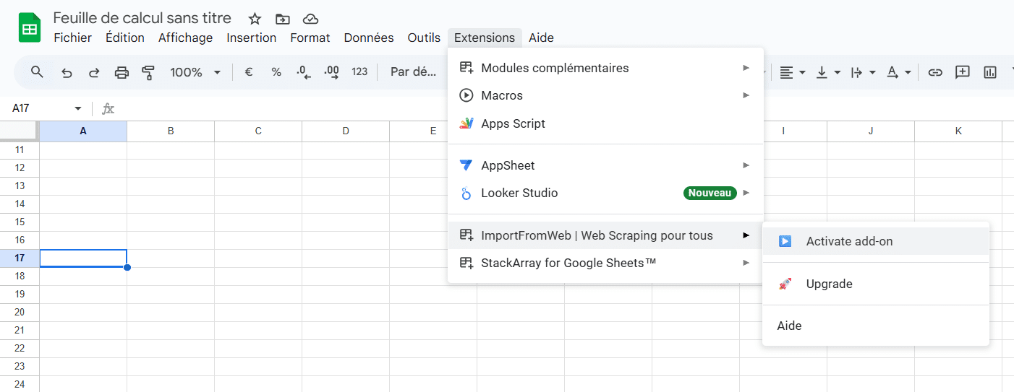Image resolution: width=1014 pixels, height=392 pixels.
Task: Click the undo arrow in the toolbar
Action: [67, 72]
